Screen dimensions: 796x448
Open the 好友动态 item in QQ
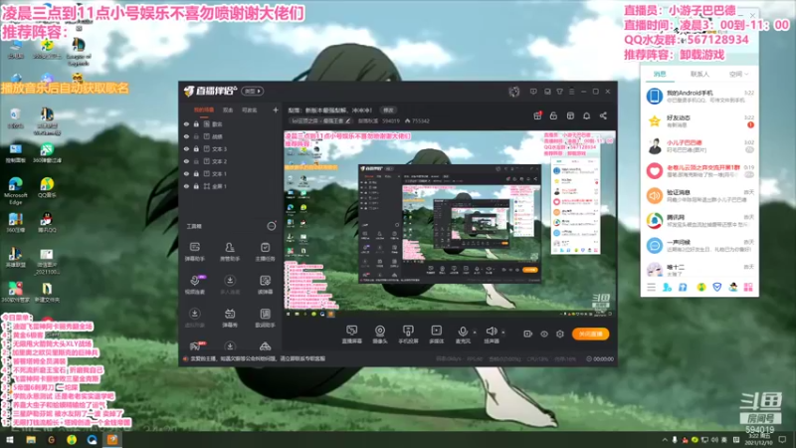click(x=700, y=120)
